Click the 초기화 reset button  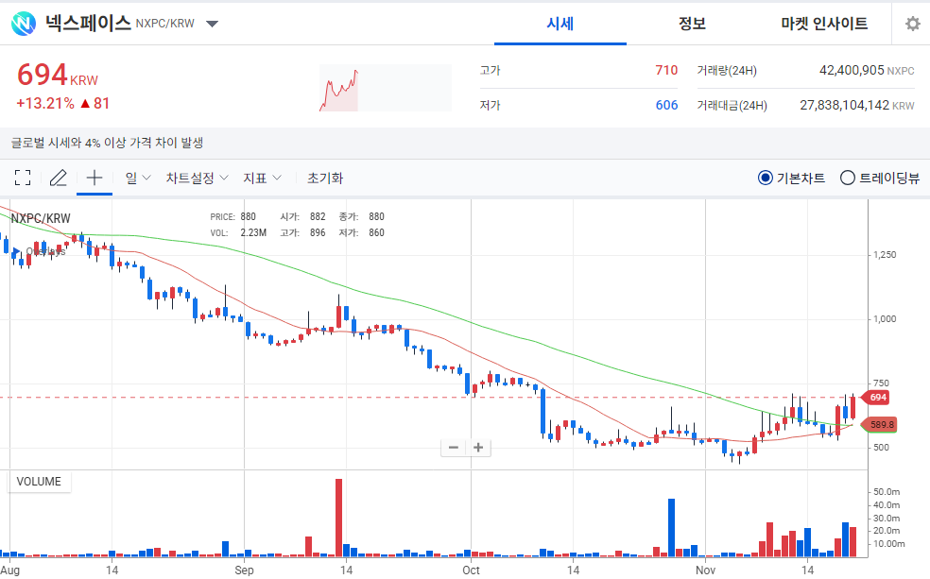[324, 178]
